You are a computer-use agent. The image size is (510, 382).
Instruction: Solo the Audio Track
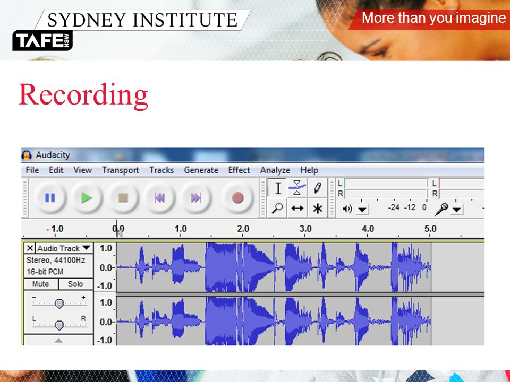click(75, 284)
